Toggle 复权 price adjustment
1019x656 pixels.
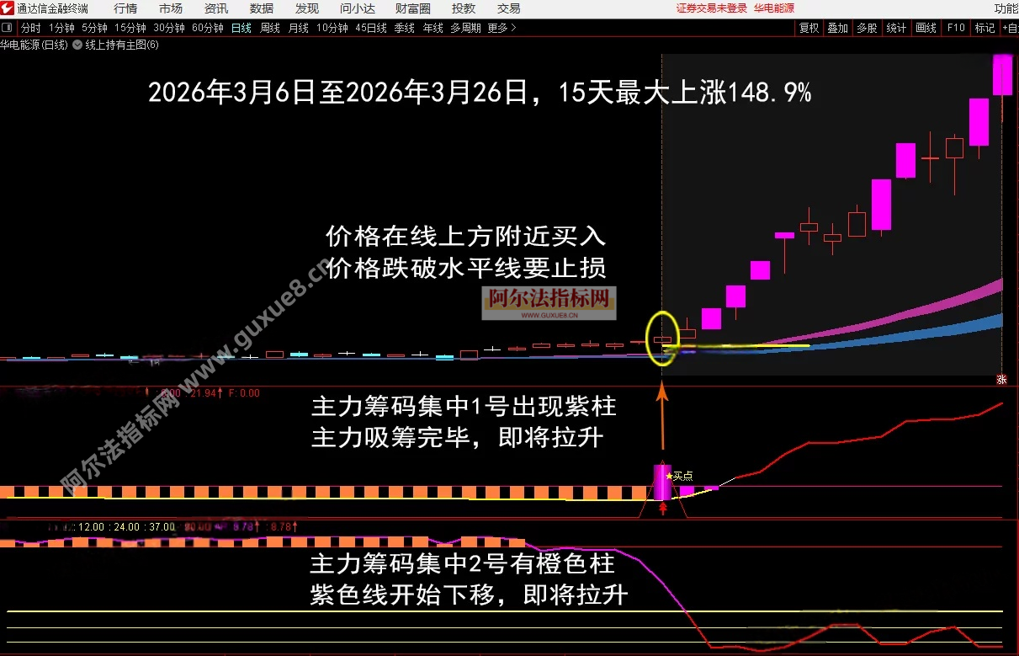click(x=808, y=27)
